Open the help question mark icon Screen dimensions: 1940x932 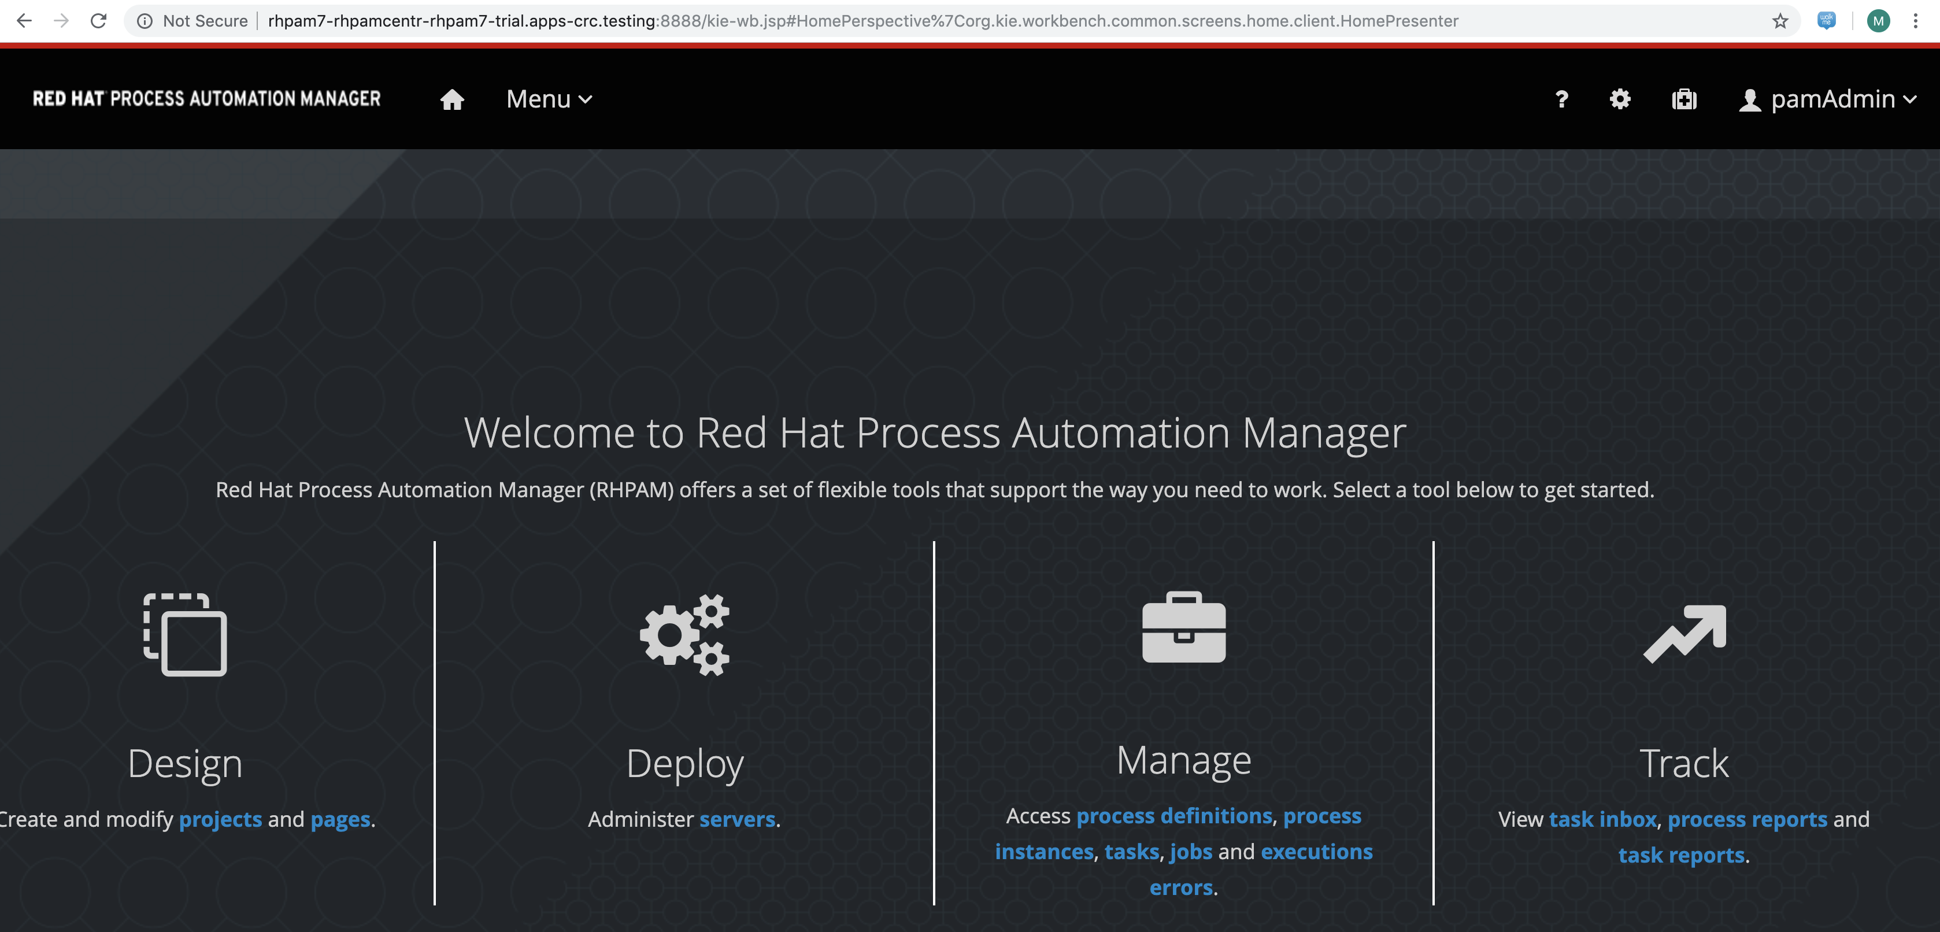pos(1562,99)
